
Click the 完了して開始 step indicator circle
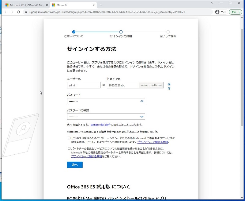pos(168,32)
